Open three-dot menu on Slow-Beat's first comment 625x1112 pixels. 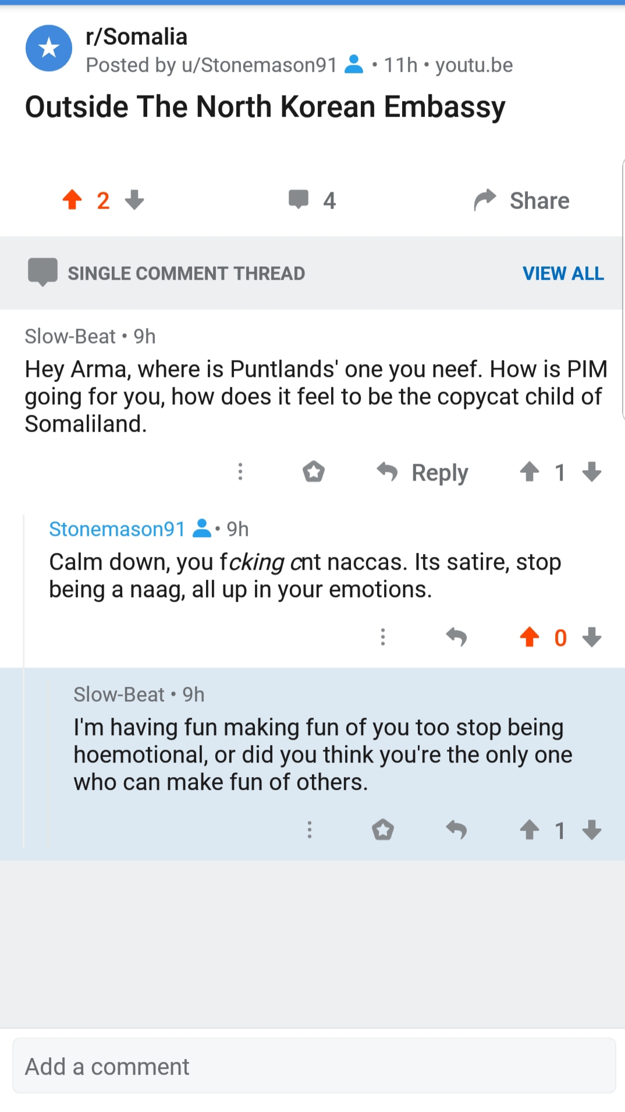[240, 472]
